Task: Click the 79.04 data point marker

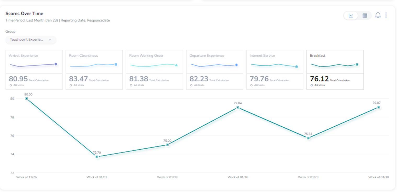Action: (x=238, y=108)
